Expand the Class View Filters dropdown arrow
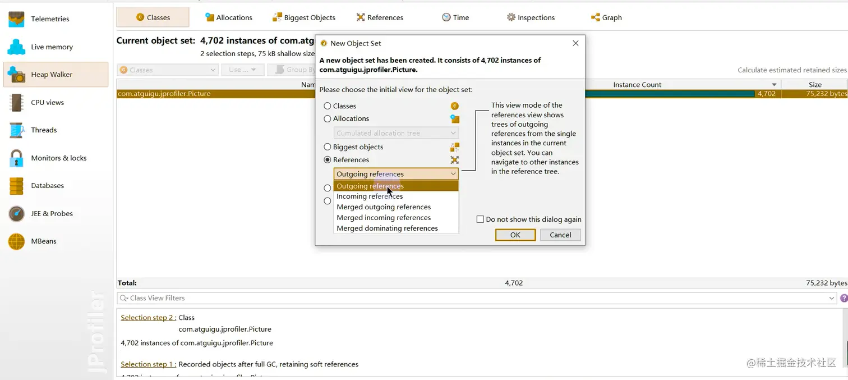This screenshot has height=380, width=848. [832, 298]
